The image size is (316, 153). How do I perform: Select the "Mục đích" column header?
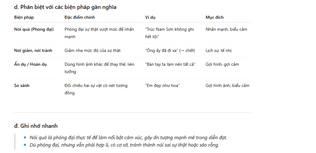coord(214,17)
